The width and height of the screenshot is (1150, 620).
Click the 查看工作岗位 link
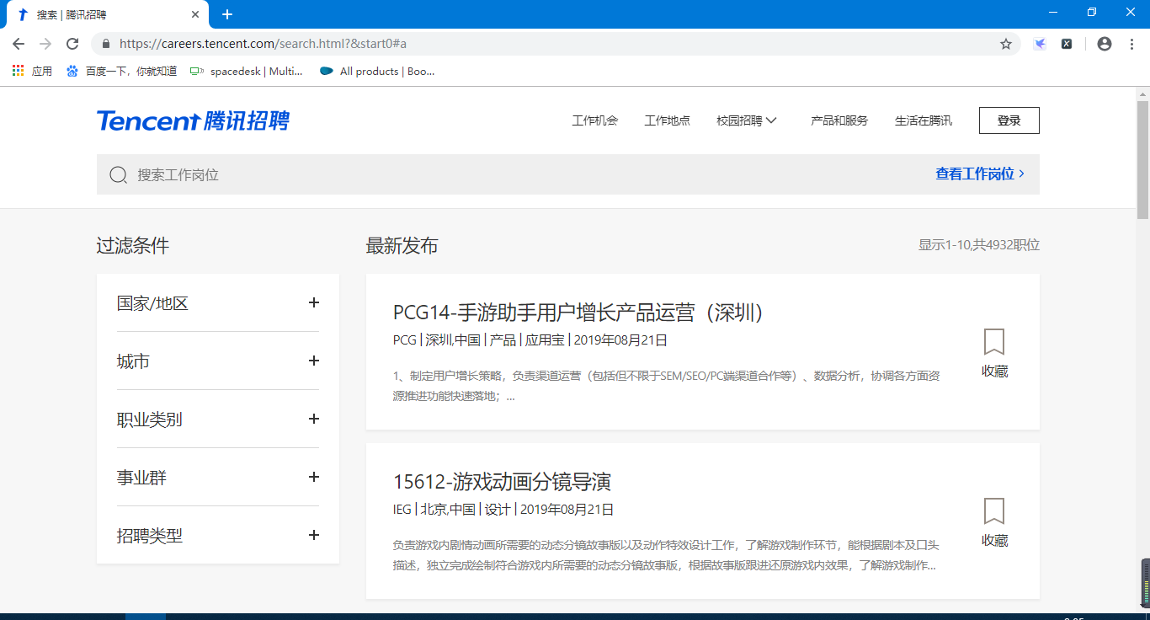tap(980, 174)
